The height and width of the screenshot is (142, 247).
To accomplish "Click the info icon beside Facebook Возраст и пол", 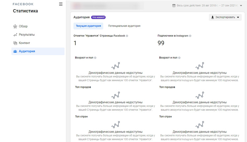I will (95, 58).
